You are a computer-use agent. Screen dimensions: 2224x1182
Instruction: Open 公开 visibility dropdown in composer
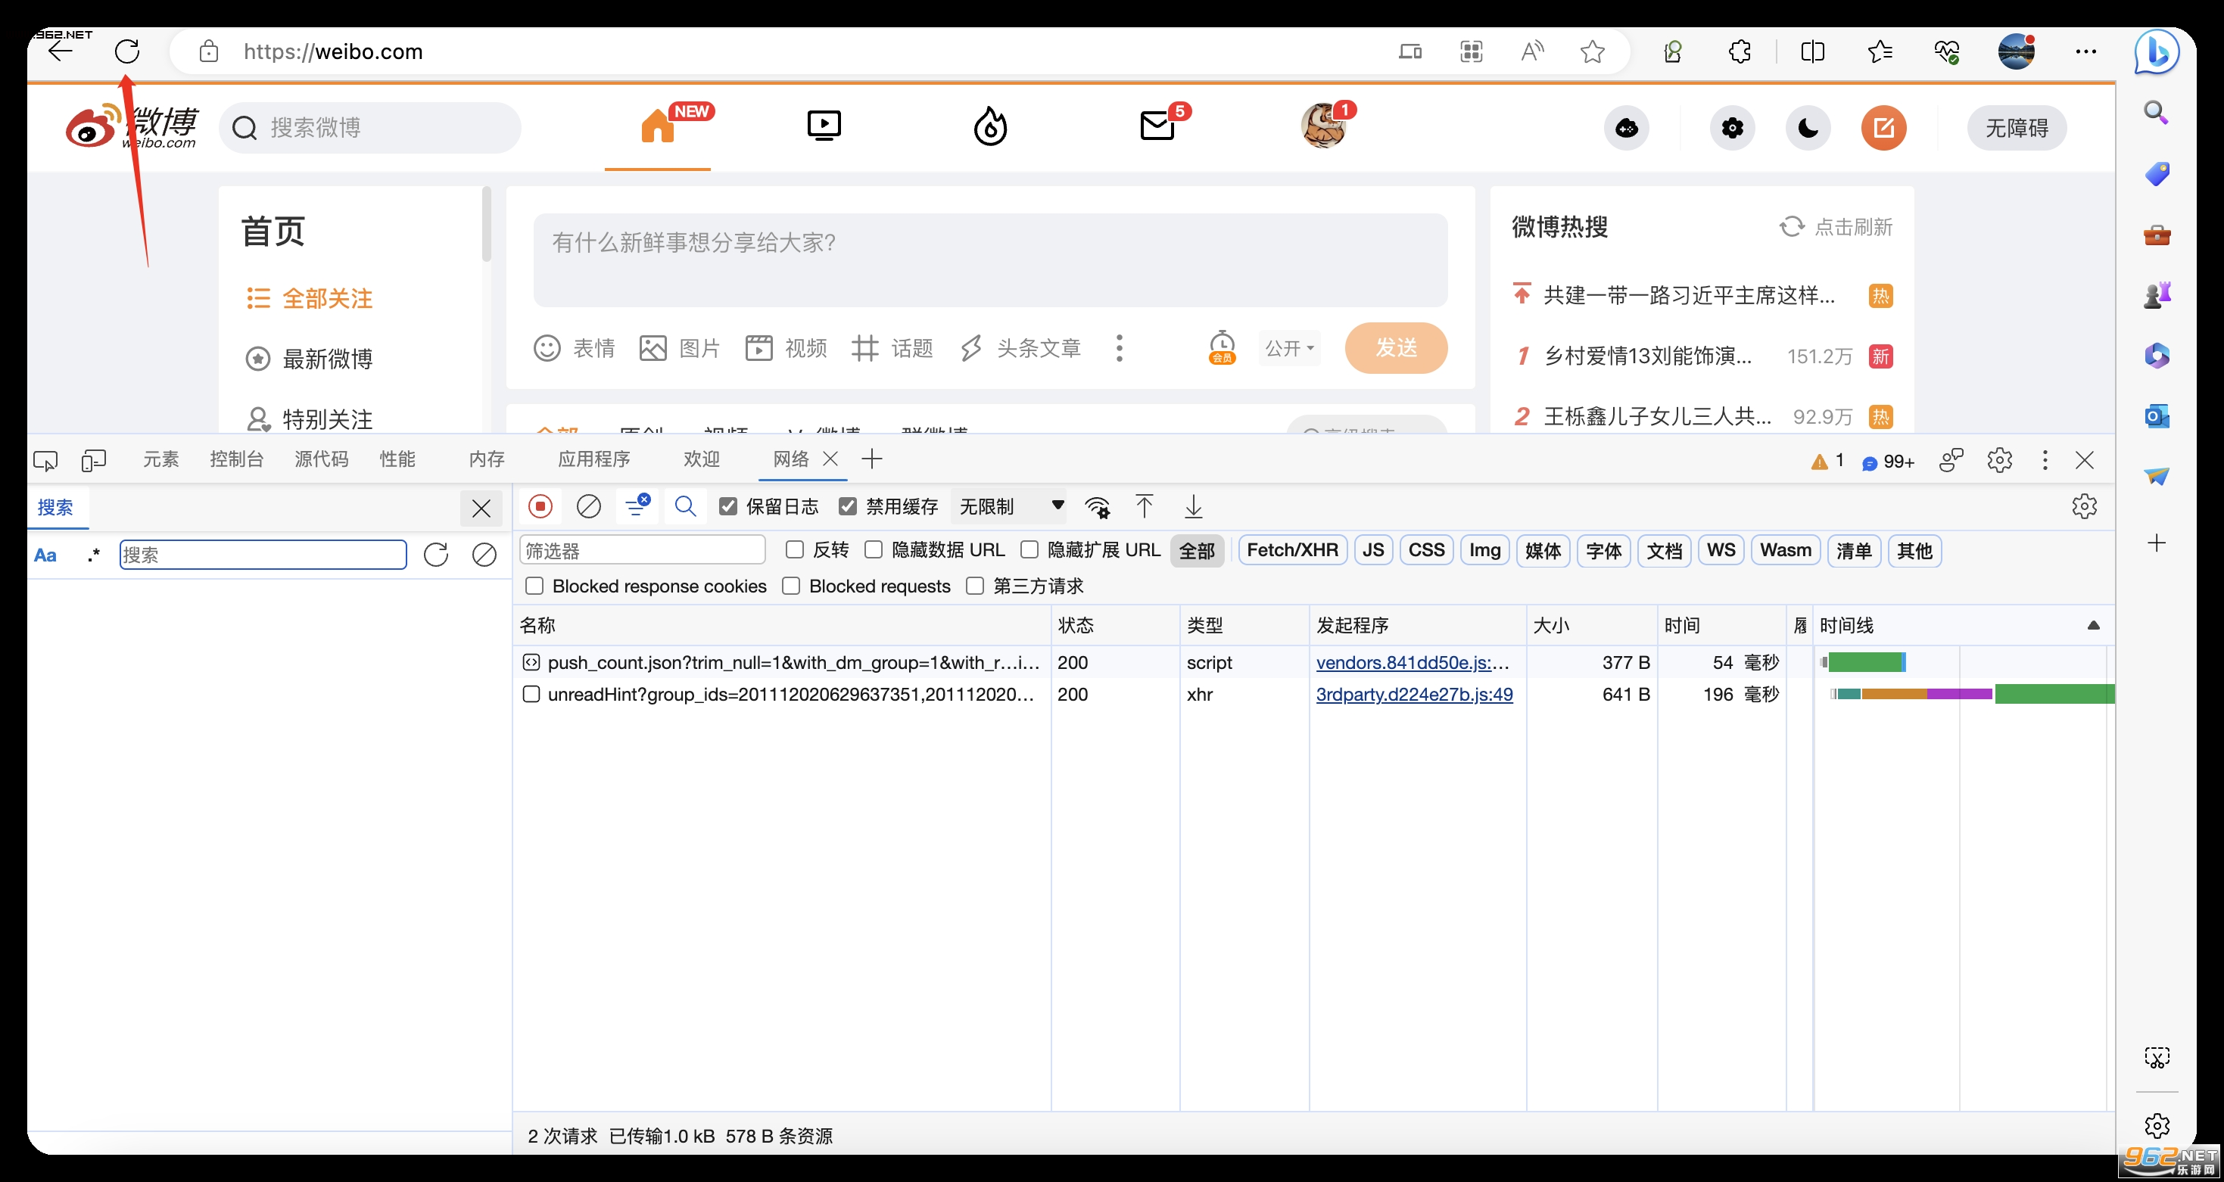pos(1289,347)
